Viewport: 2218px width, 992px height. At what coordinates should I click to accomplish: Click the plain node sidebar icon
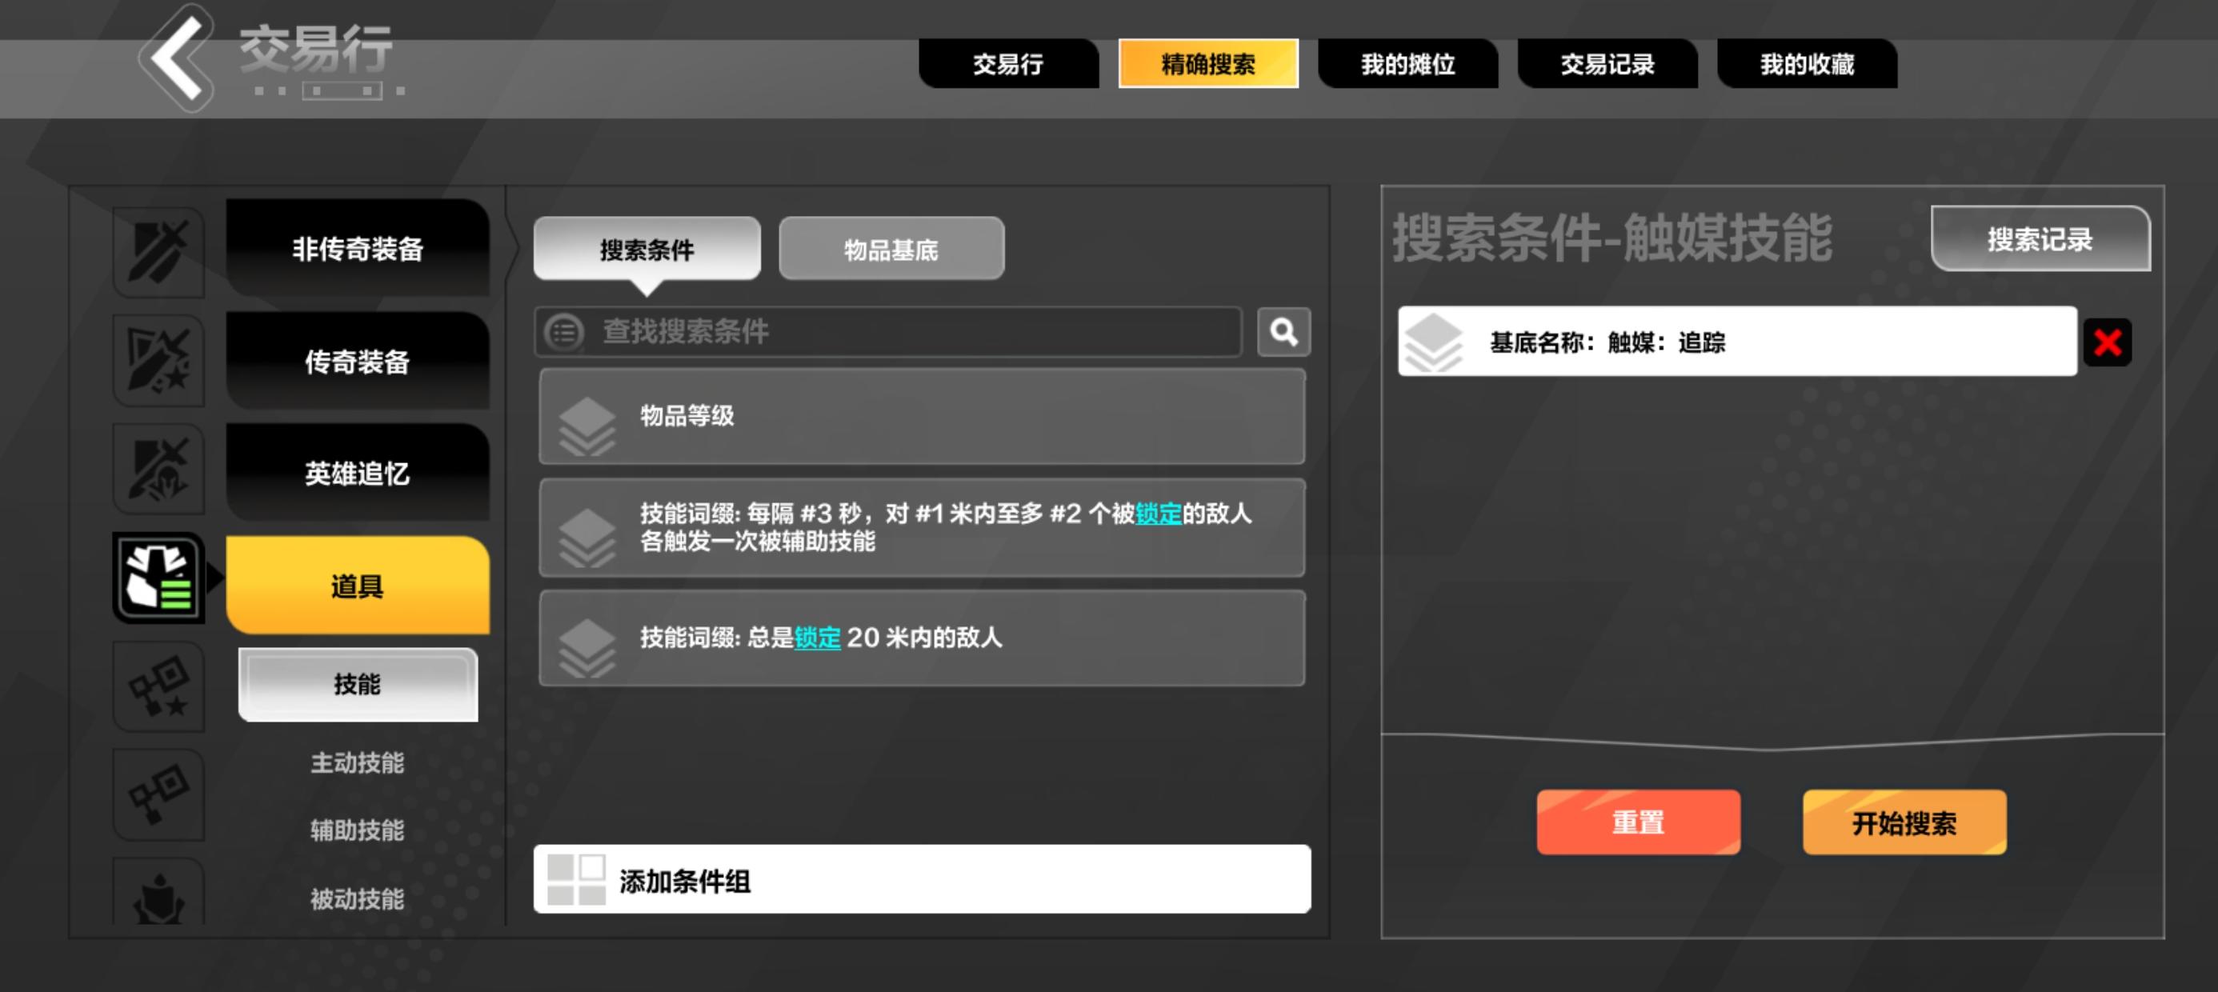(x=158, y=794)
